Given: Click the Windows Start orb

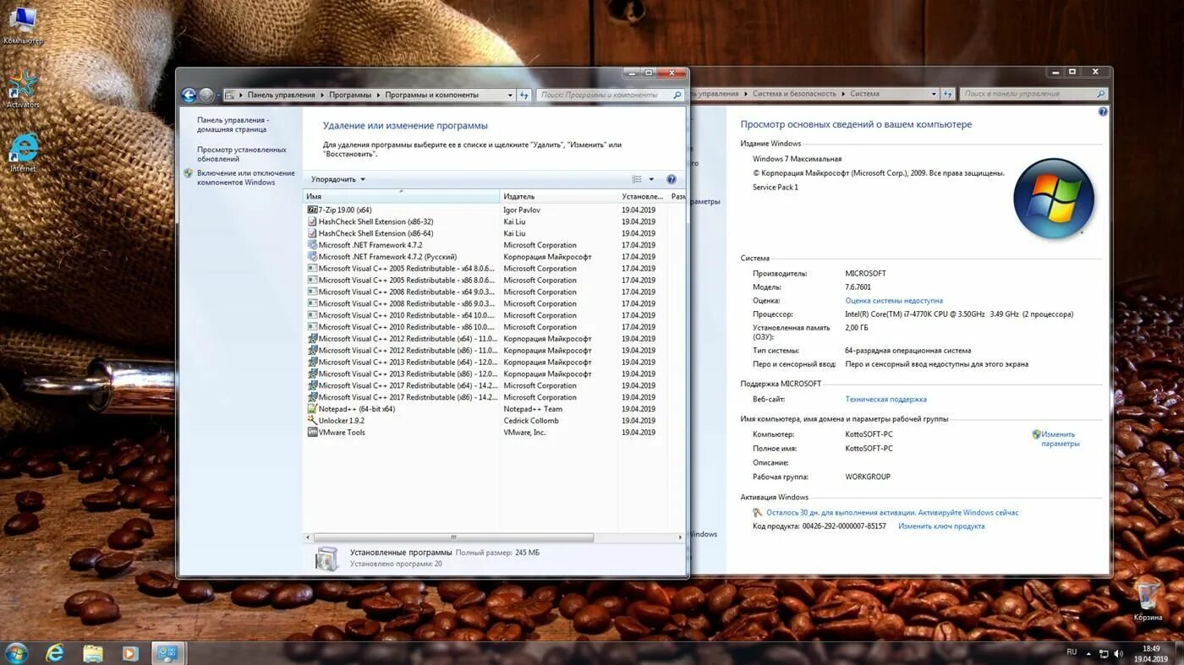Looking at the screenshot, I should pyautogui.click(x=16, y=652).
